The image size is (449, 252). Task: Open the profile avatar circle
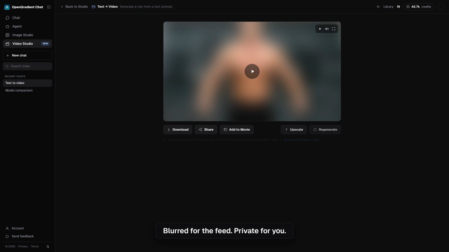click(x=441, y=7)
